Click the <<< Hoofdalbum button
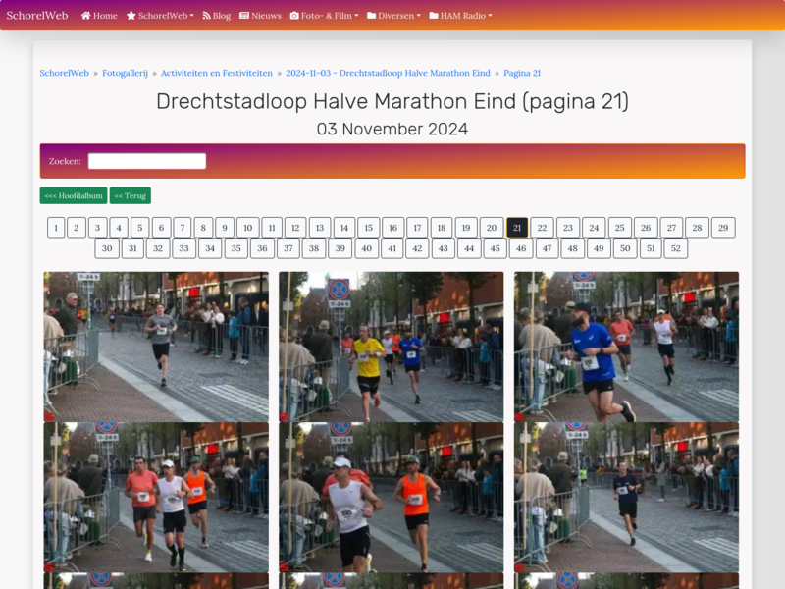The width and height of the screenshot is (785, 589). click(x=74, y=195)
